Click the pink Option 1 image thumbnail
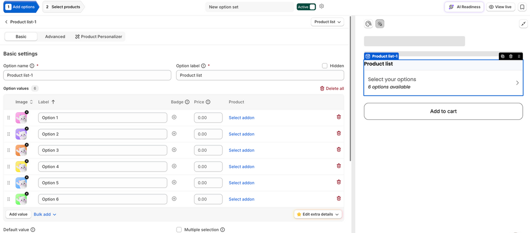The image size is (530, 233). 21,118
